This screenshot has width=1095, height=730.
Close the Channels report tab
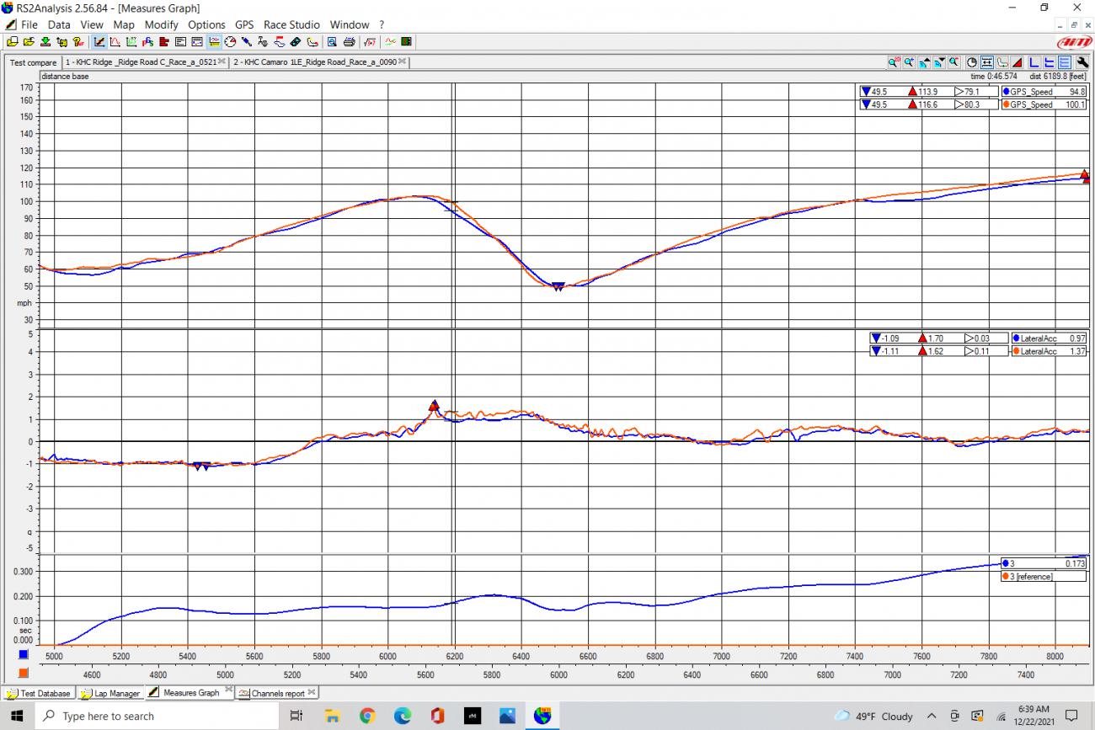tap(312, 692)
